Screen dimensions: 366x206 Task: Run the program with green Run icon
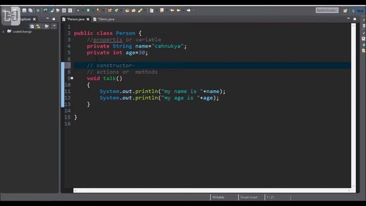tap(88, 10)
